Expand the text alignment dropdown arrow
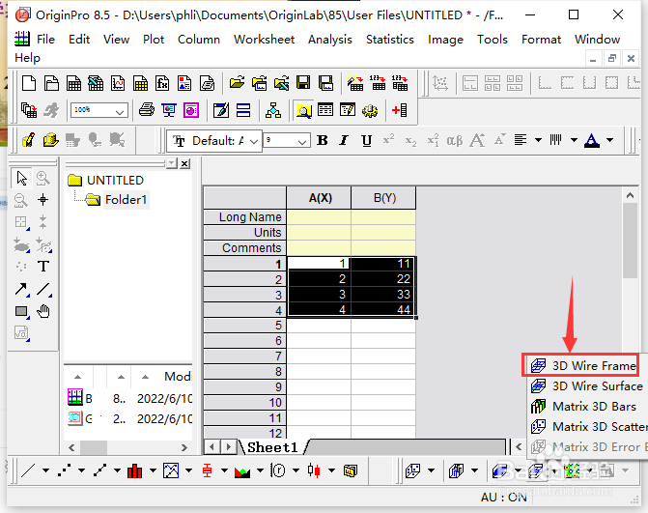The height and width of the screenshot is (513, 648). (538, 140)
